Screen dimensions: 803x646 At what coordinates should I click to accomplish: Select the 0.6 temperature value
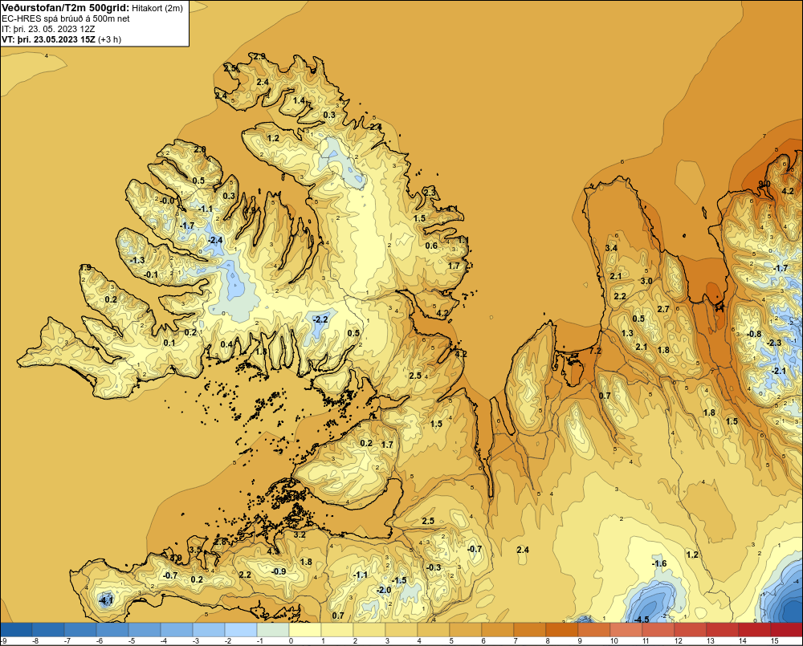[432, 246]
